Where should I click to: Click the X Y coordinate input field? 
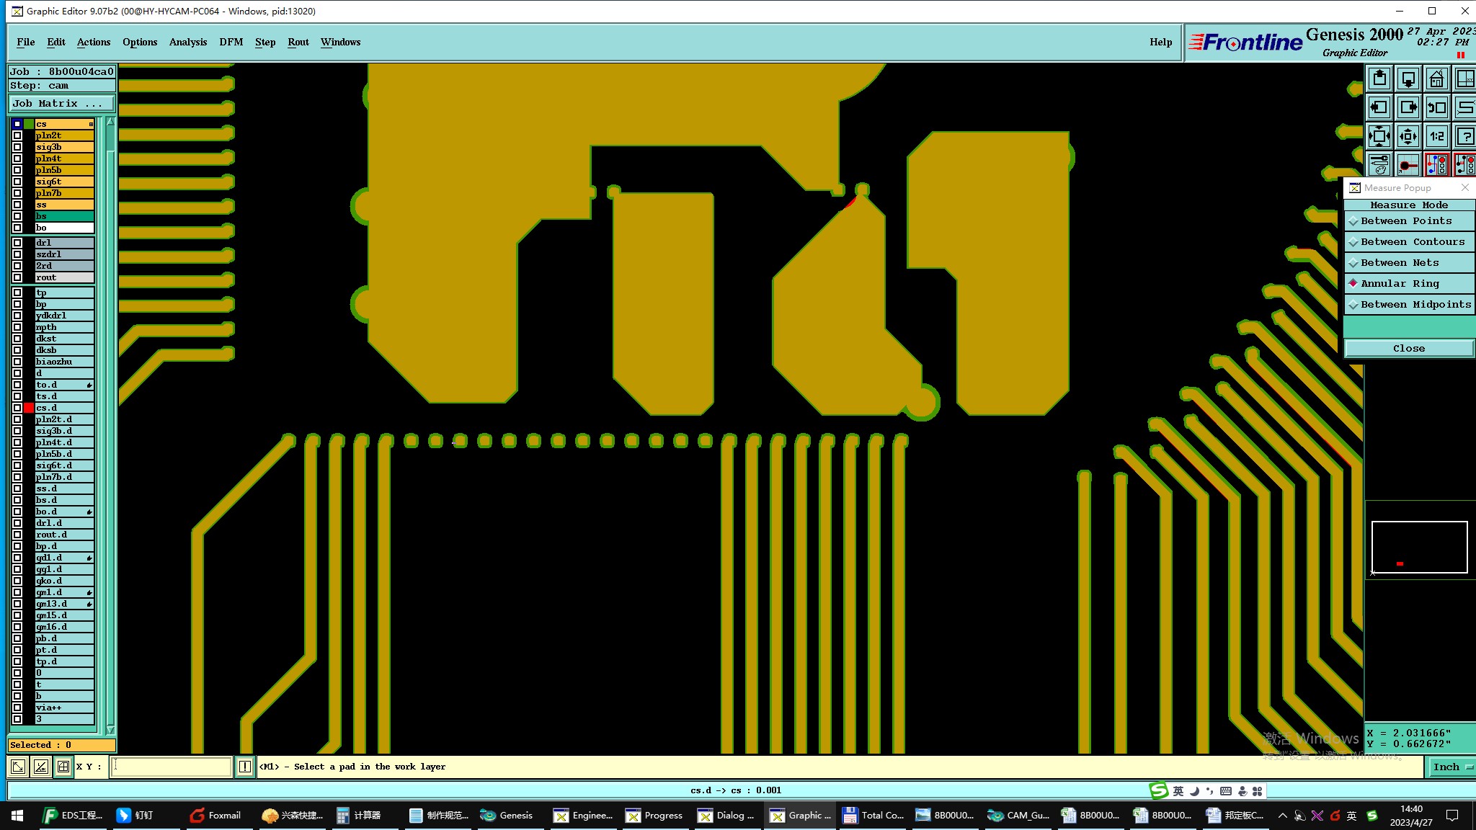point(171,767)
